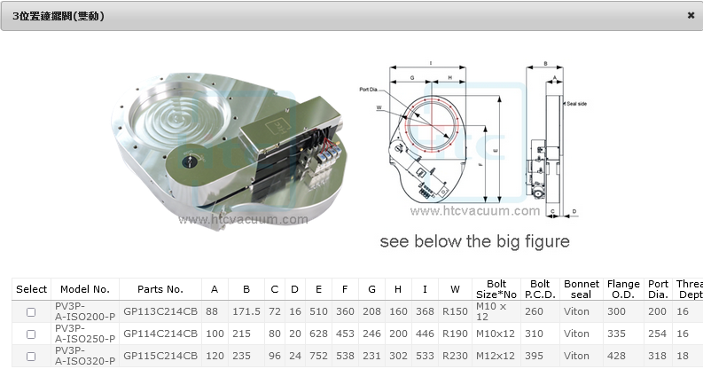Viewport: 703px width, 377px height.
Task: Open the valve dimension drawing diagram
Action: click(x=474, y=137)
